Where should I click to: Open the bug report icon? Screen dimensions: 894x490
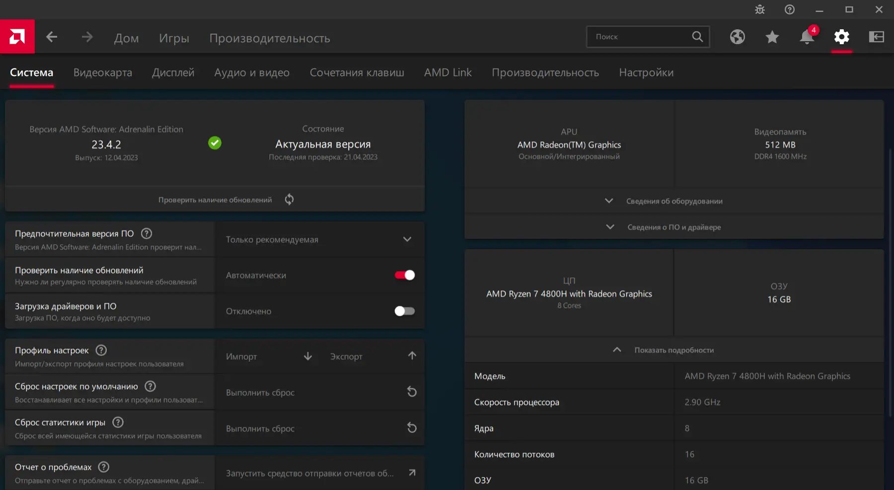pos(760,9)
